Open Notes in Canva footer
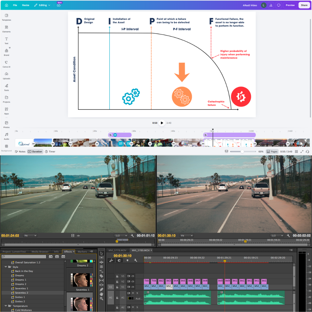 (x=20, y=152)
